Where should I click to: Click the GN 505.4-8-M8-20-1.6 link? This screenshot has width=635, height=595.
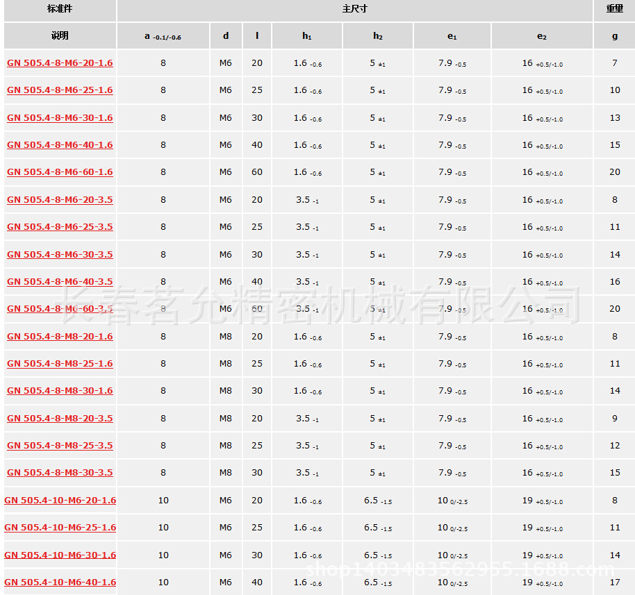coord(60,337)
